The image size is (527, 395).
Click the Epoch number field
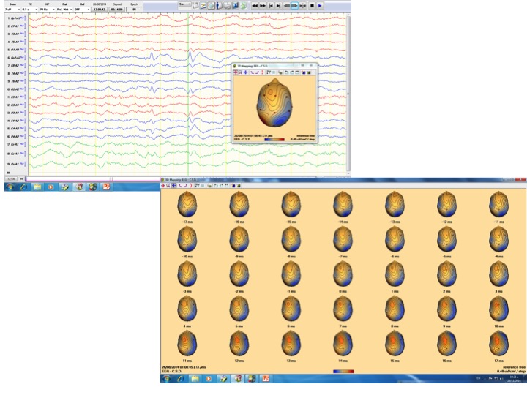tap(134, 9)
